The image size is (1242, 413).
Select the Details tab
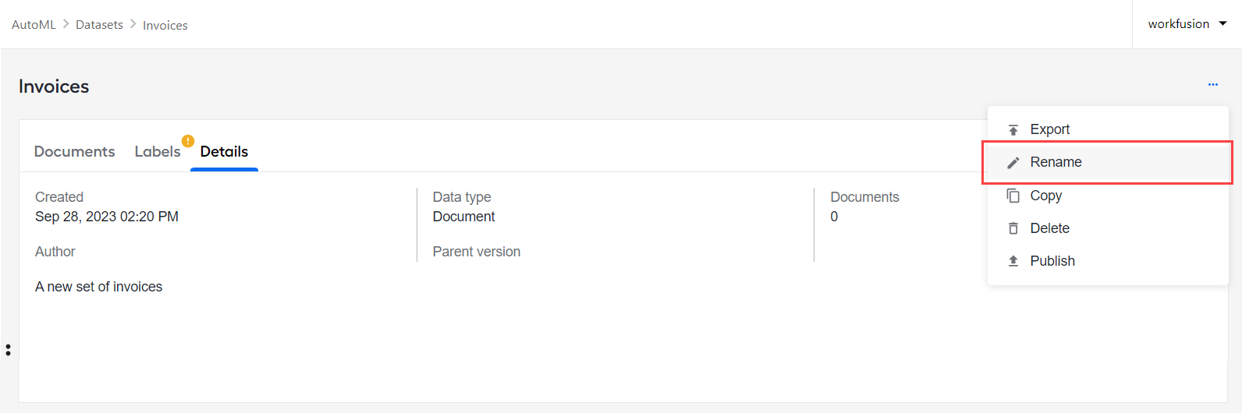click(x=224, y=151)
